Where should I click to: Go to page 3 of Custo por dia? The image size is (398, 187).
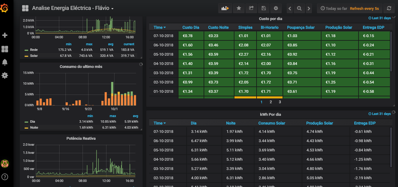tap(280, 102)
